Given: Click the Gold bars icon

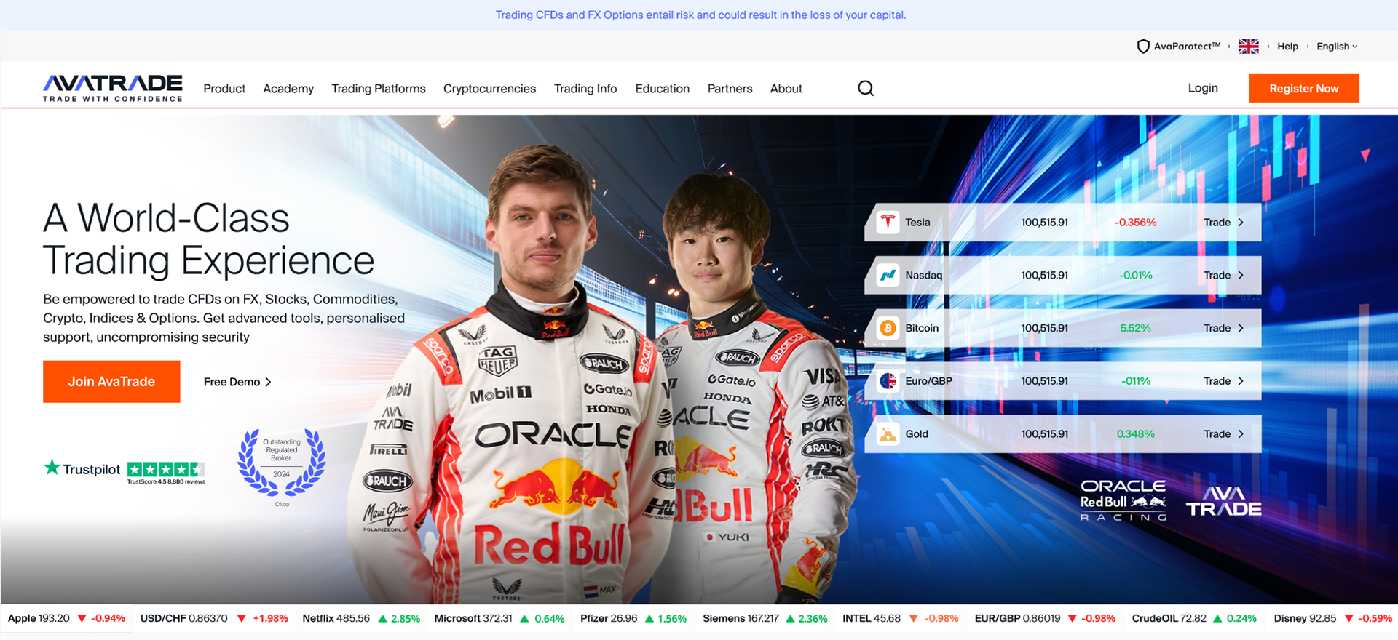Looking at the screenshot, I should [888, 433].
